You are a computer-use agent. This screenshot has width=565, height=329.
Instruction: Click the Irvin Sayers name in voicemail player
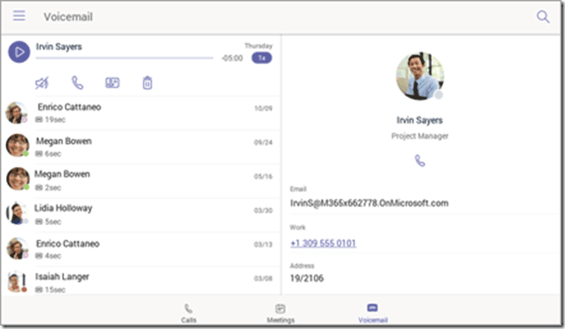[x=59, y=46]
